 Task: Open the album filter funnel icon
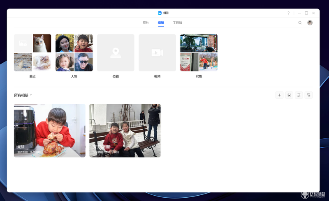click(x=309, y=95)
